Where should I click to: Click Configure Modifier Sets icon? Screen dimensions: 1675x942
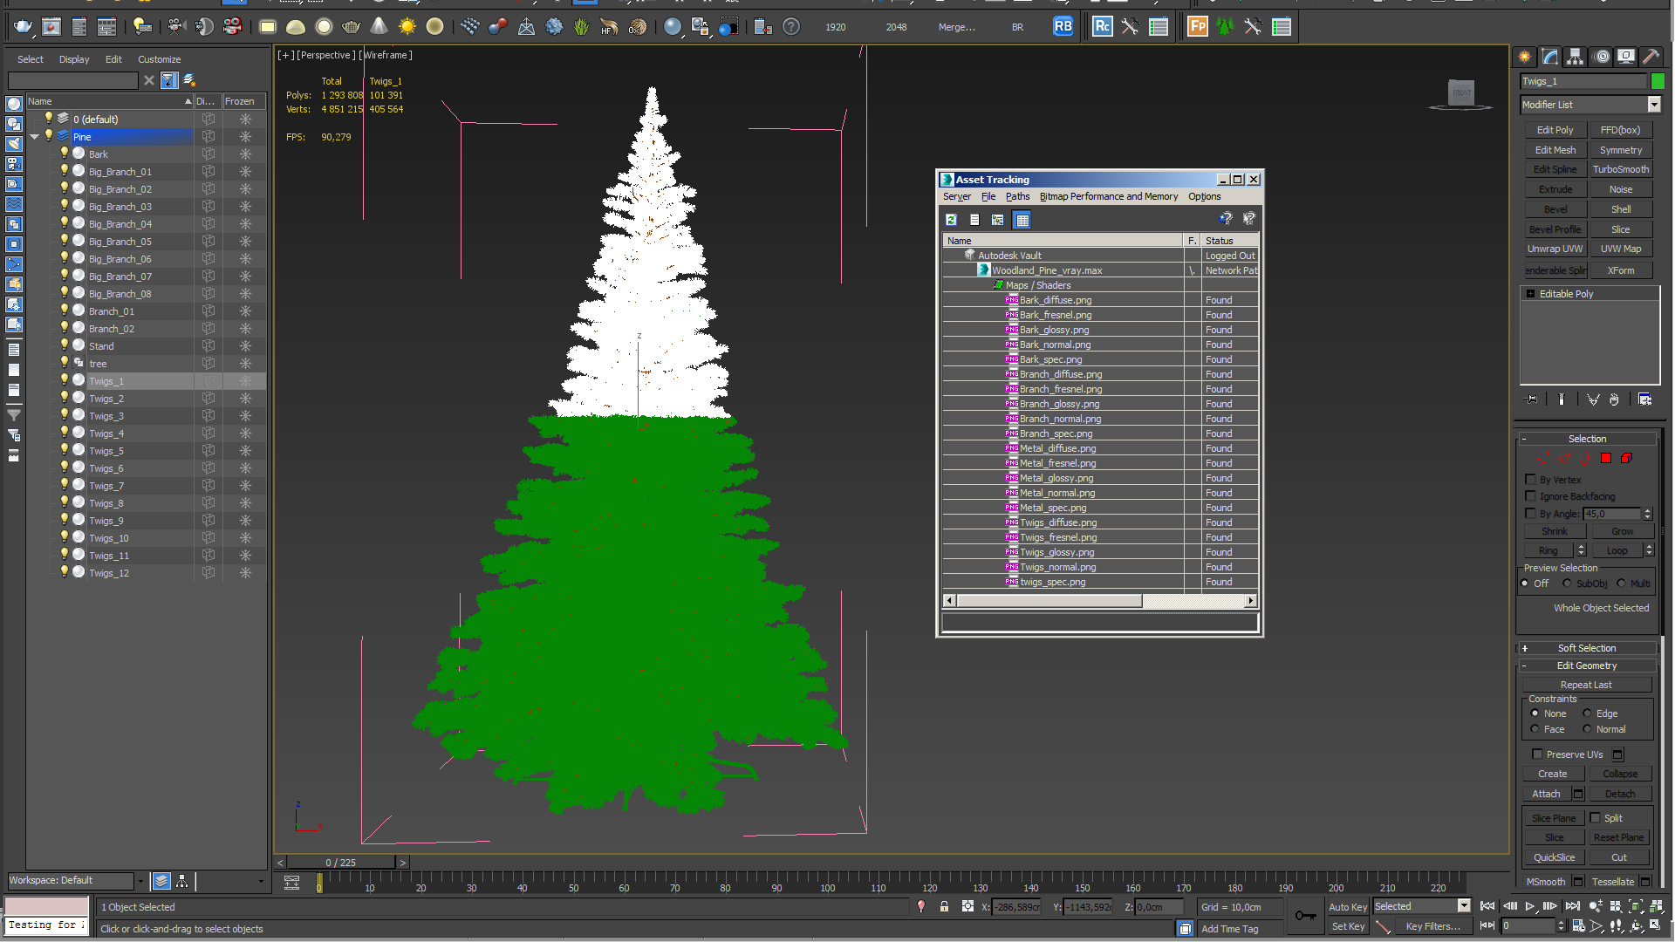[1644, 399]
